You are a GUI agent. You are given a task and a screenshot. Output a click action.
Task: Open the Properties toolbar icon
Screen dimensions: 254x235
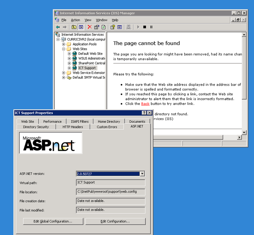97,27
